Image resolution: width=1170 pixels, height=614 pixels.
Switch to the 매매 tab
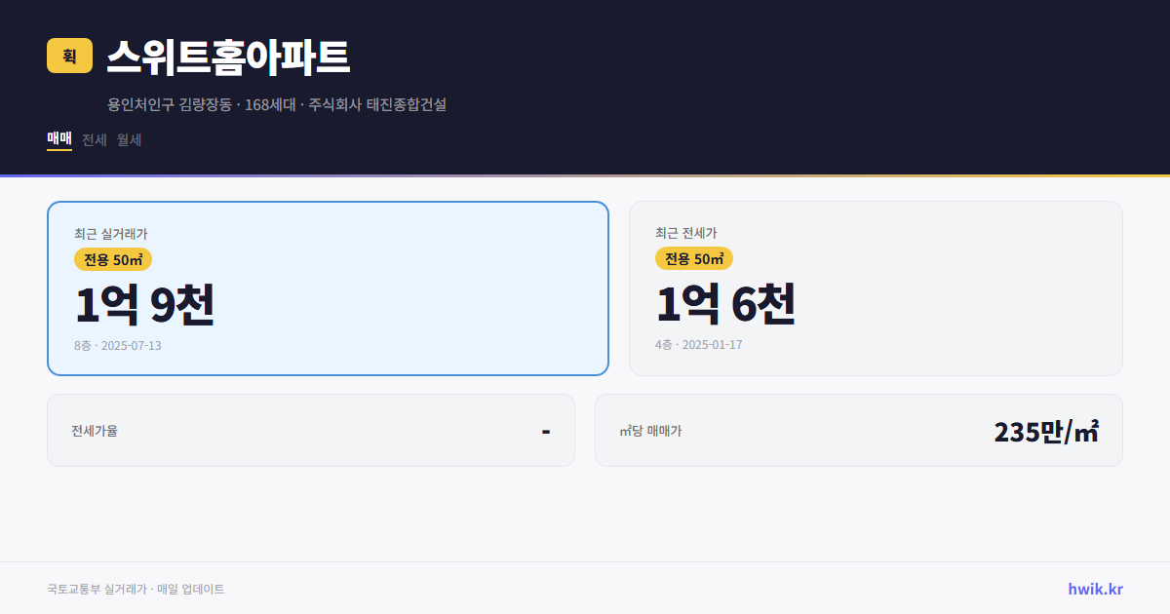58,139
